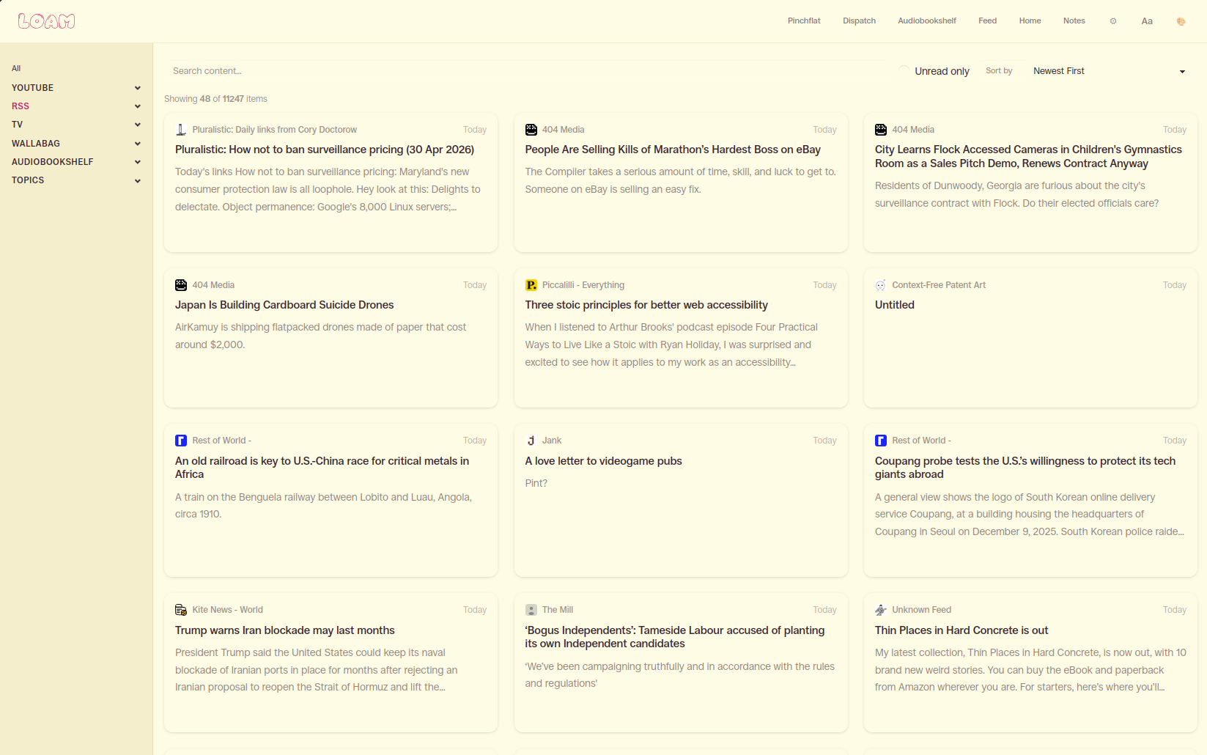Open 'Pluralistic: How not to ban surveillance pricing'
The image size is (1207, 755).
click(325, 150)
